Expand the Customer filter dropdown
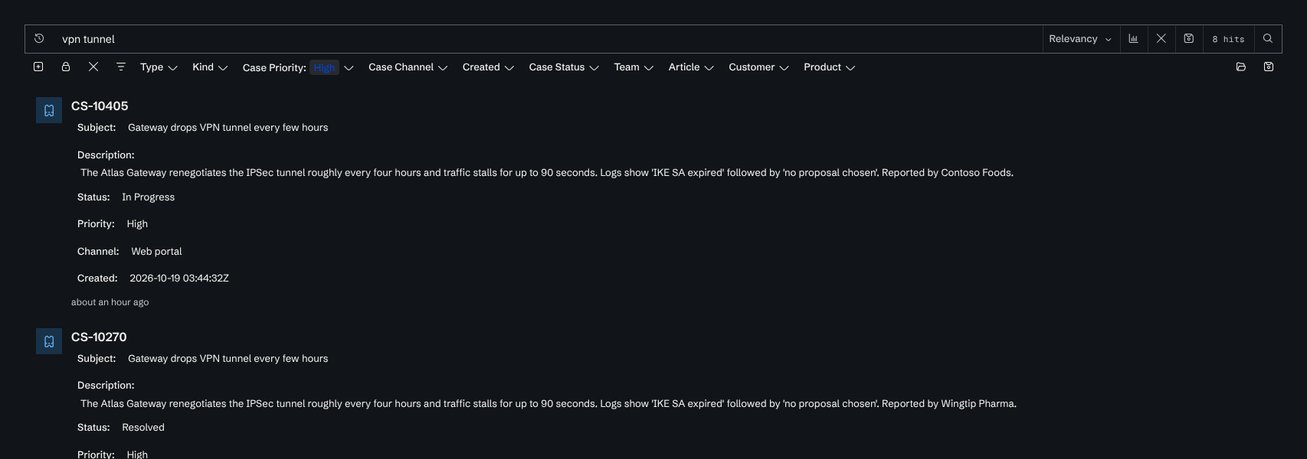Viewport: 1307px width, 459px height. pos(758,67)
